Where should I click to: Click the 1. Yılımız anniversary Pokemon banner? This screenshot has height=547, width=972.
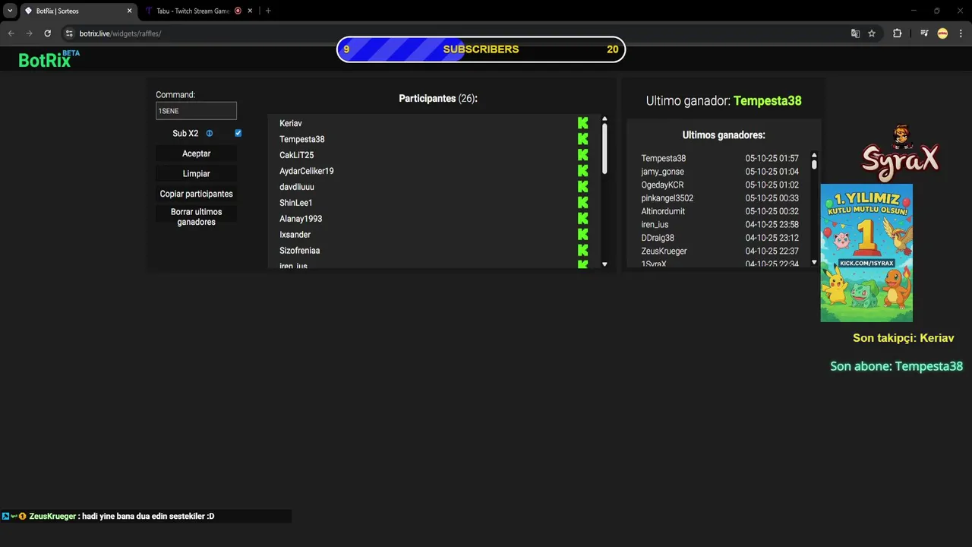tap(866, 253)
